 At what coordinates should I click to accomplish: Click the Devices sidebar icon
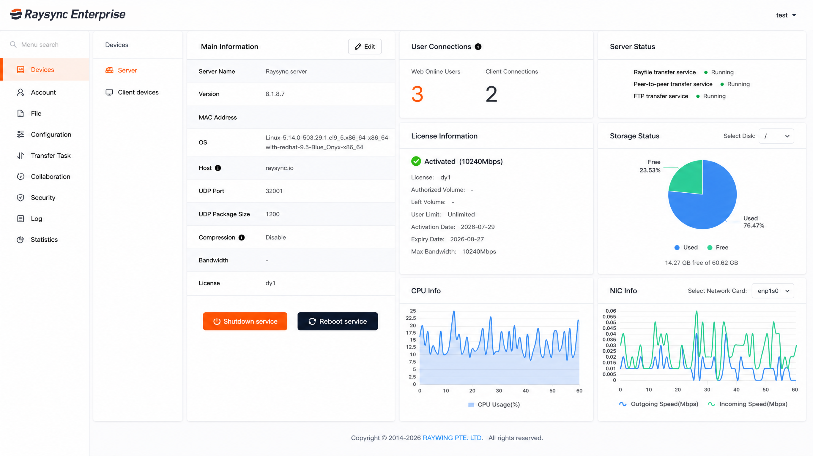pyautogui.click(x=21, y=70)
